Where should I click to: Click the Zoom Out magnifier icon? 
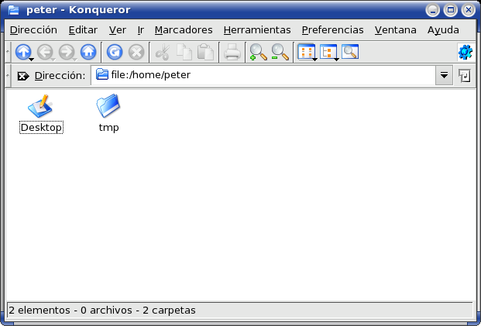coord(280,52)
